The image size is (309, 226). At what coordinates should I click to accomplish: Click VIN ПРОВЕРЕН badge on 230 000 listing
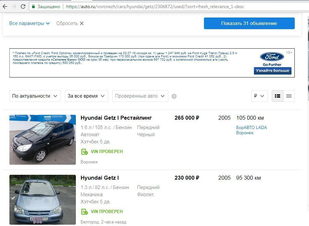click(102, 212)
